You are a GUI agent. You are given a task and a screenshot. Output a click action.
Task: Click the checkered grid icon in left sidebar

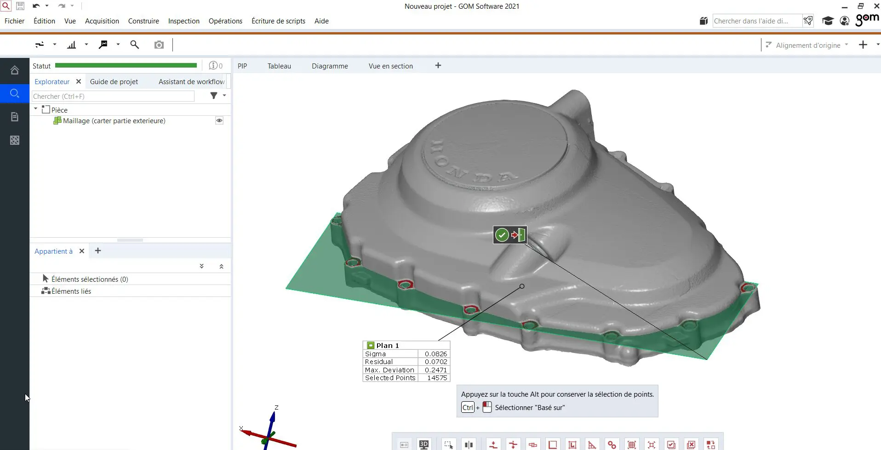coord(15,140)
